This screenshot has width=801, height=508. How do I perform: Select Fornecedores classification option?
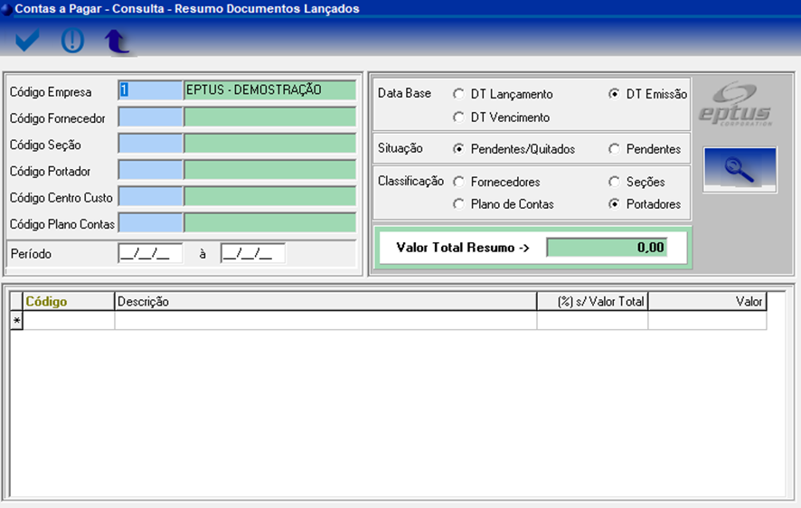pos(459,182)
